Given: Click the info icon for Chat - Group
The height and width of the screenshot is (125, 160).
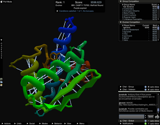Looking at the screenshot, I should pyautogui.click(x=145, y=87).
